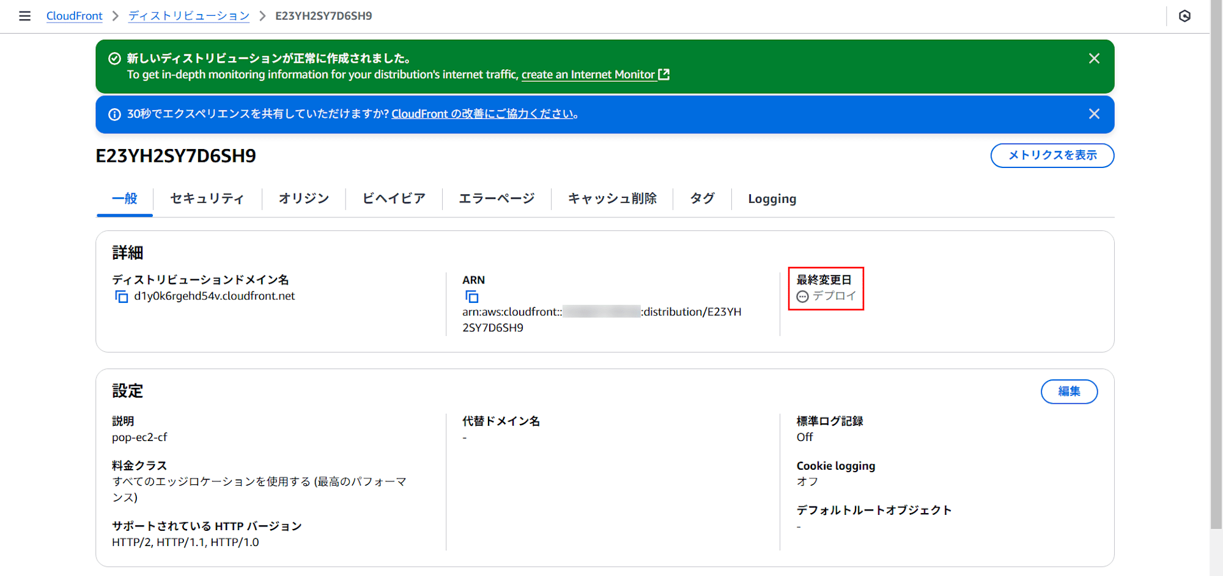Image resolution: width=1223 pixels, height=576 pixels.
Task: Open the エラーページ tab
Action: (497, 199)
